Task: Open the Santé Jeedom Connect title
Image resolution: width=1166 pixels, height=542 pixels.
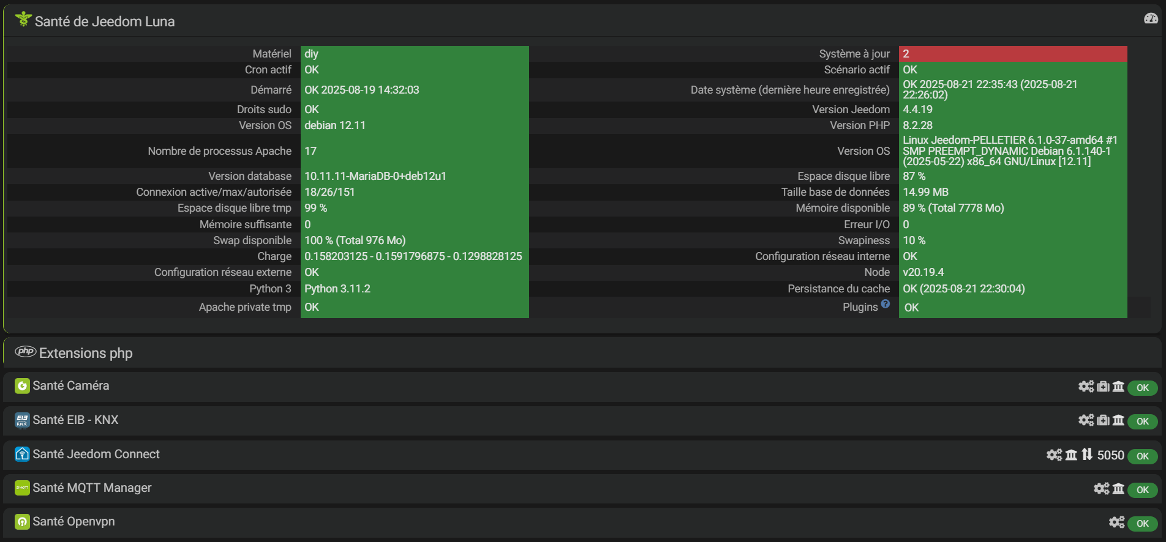Action: (x=96, y=454)
